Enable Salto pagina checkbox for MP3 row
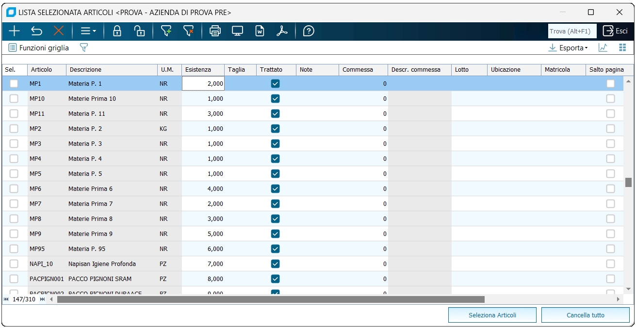636x328 pixels. (x=610, y=144)
